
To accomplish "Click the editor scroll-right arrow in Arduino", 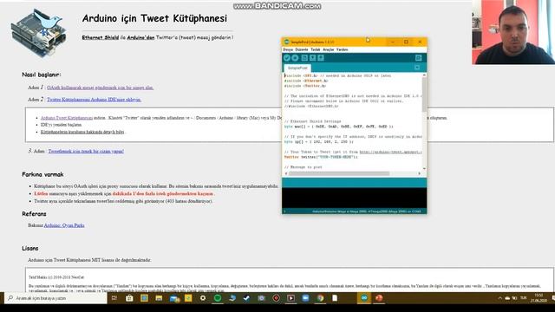I will point(420,173).
